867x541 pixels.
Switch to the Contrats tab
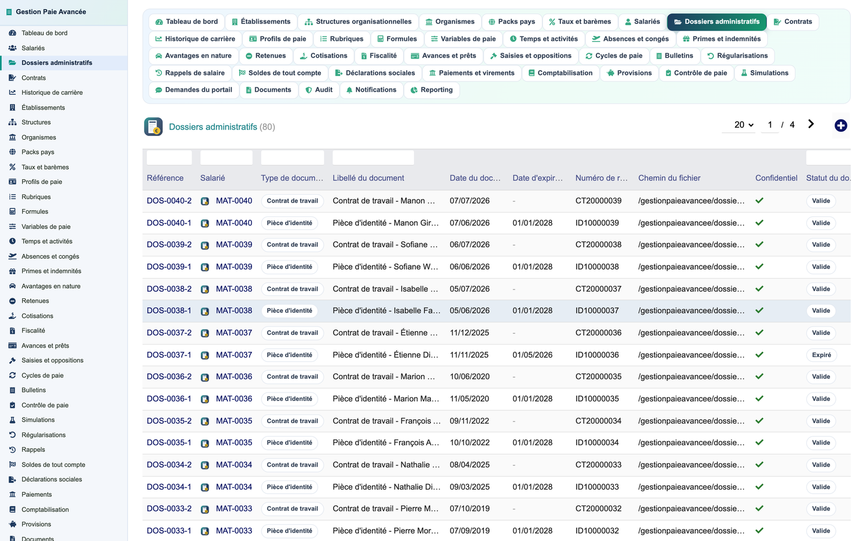[793, 22]
